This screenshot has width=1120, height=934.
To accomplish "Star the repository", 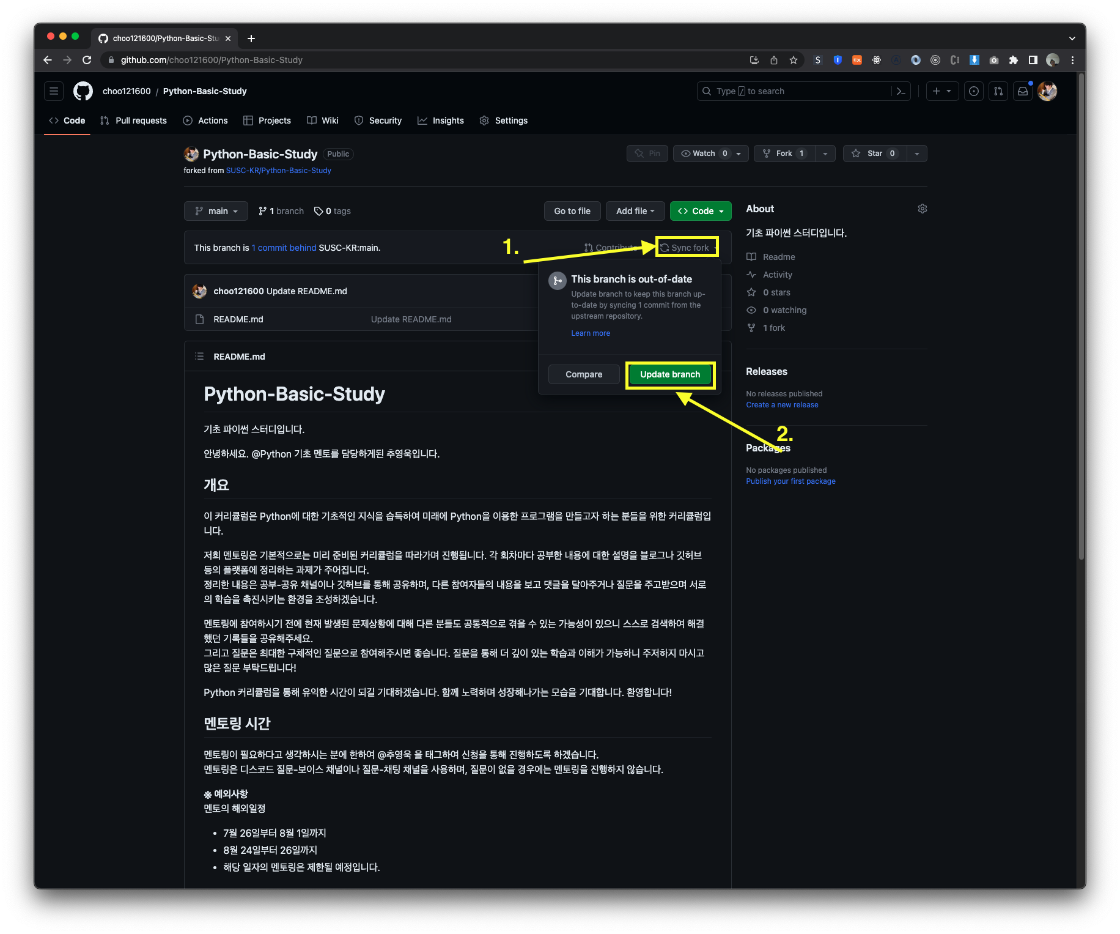I will [x=874, y=153].
